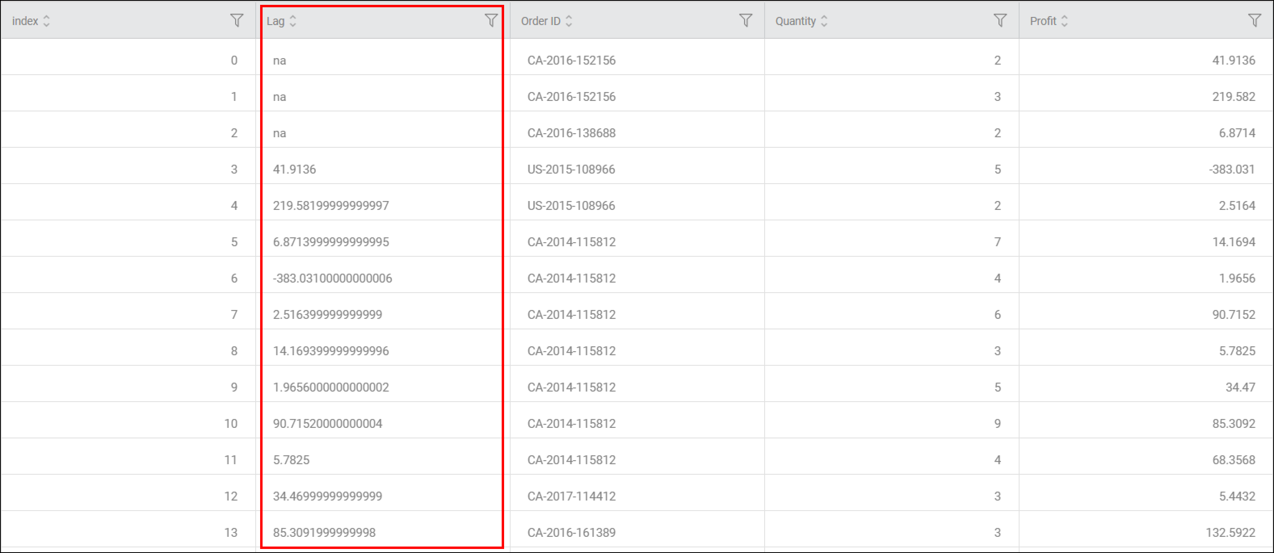
Task: Click the Quantity header label
Action: 795,21
